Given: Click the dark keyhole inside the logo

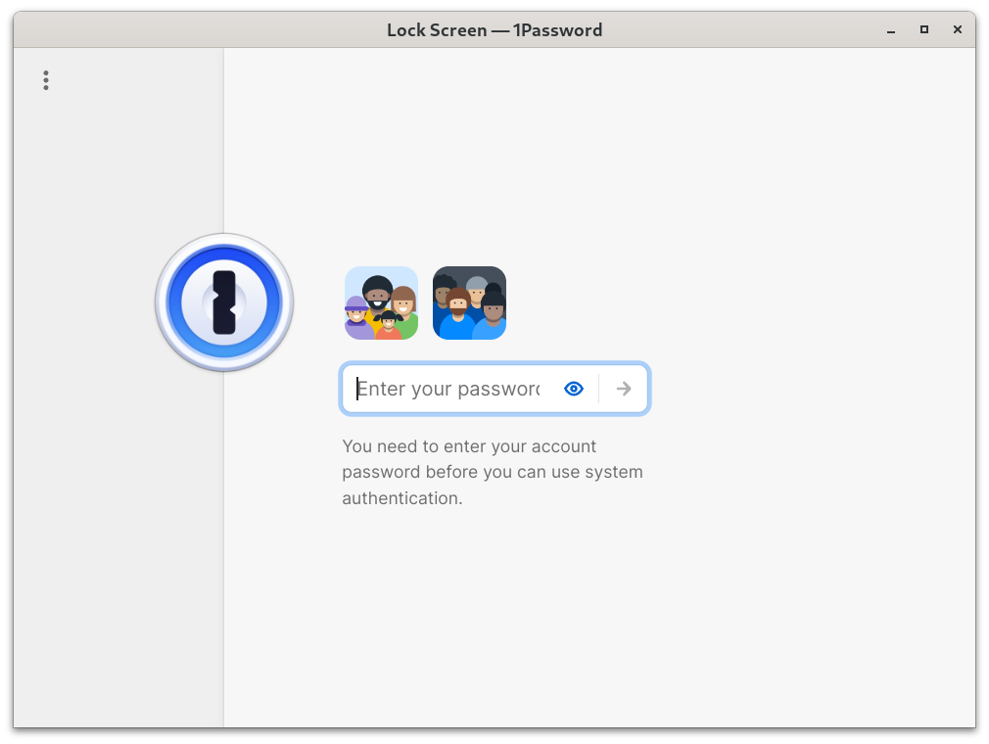Looking at the screenshot, I should [224, 302].
